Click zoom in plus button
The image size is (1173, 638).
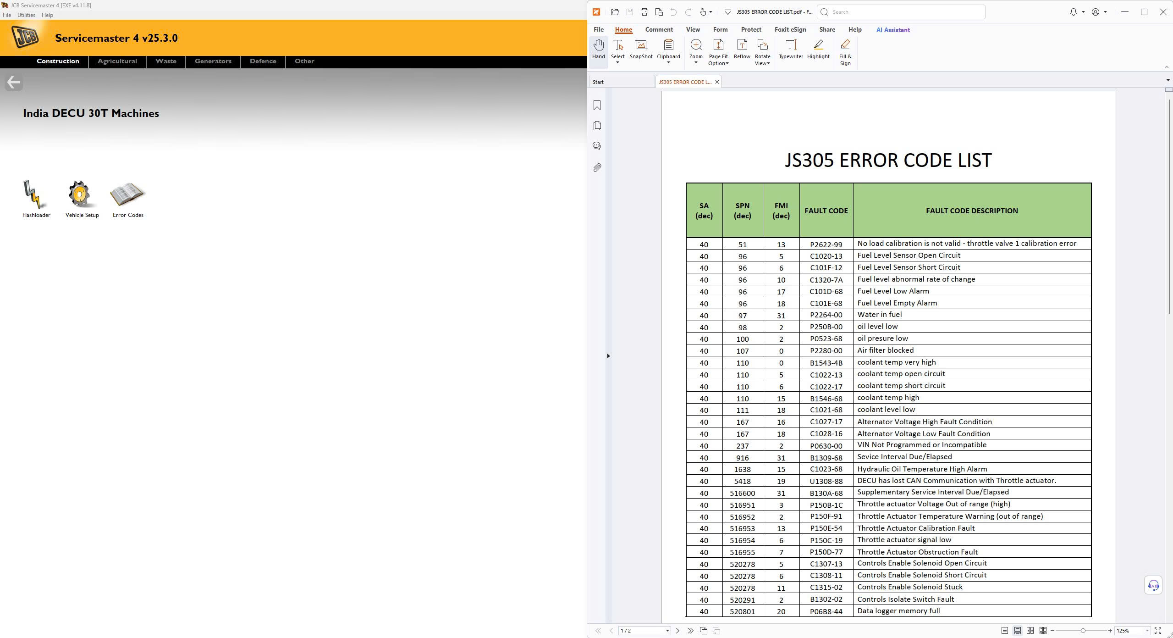[1110, 631]
